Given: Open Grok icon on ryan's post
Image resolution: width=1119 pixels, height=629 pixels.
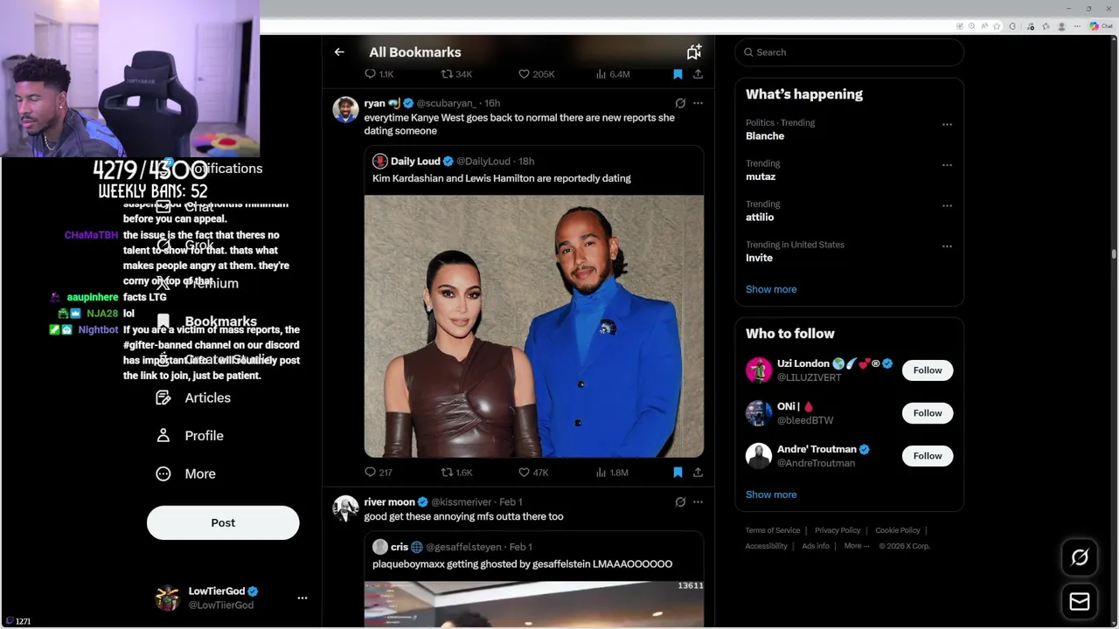Looking at the screenshot, I should [680, 103].
